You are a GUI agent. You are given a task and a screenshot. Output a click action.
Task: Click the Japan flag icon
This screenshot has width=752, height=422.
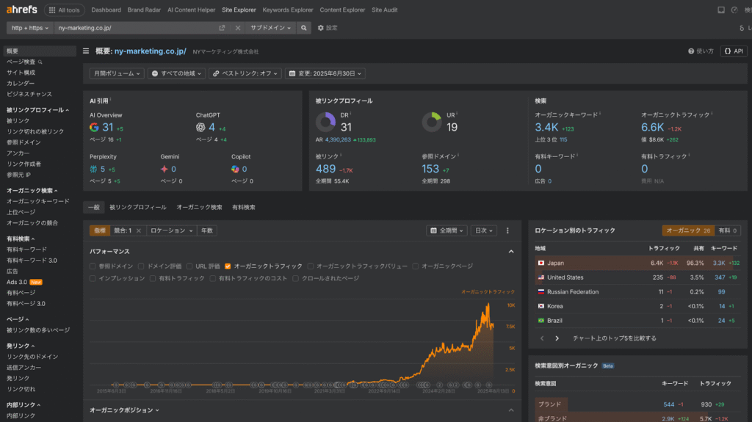pyautogui.click(x=541, y=263)
